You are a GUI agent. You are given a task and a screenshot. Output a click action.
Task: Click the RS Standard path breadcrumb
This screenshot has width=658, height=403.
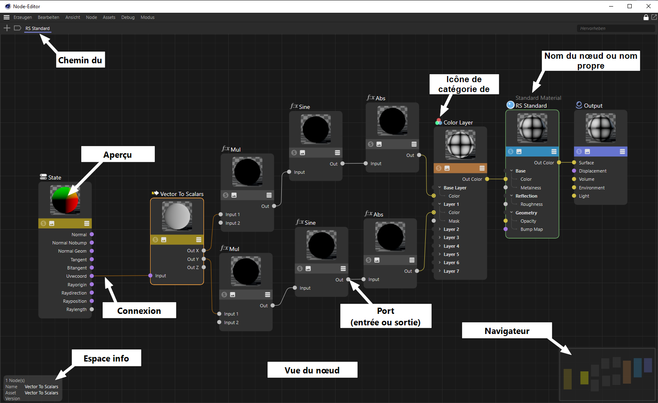[37, 28]
